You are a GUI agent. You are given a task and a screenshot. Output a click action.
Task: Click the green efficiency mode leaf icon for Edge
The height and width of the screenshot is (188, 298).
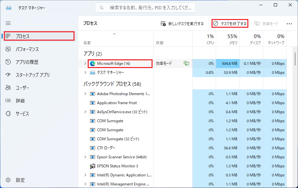pyautogui.click(x=186, y=64)
